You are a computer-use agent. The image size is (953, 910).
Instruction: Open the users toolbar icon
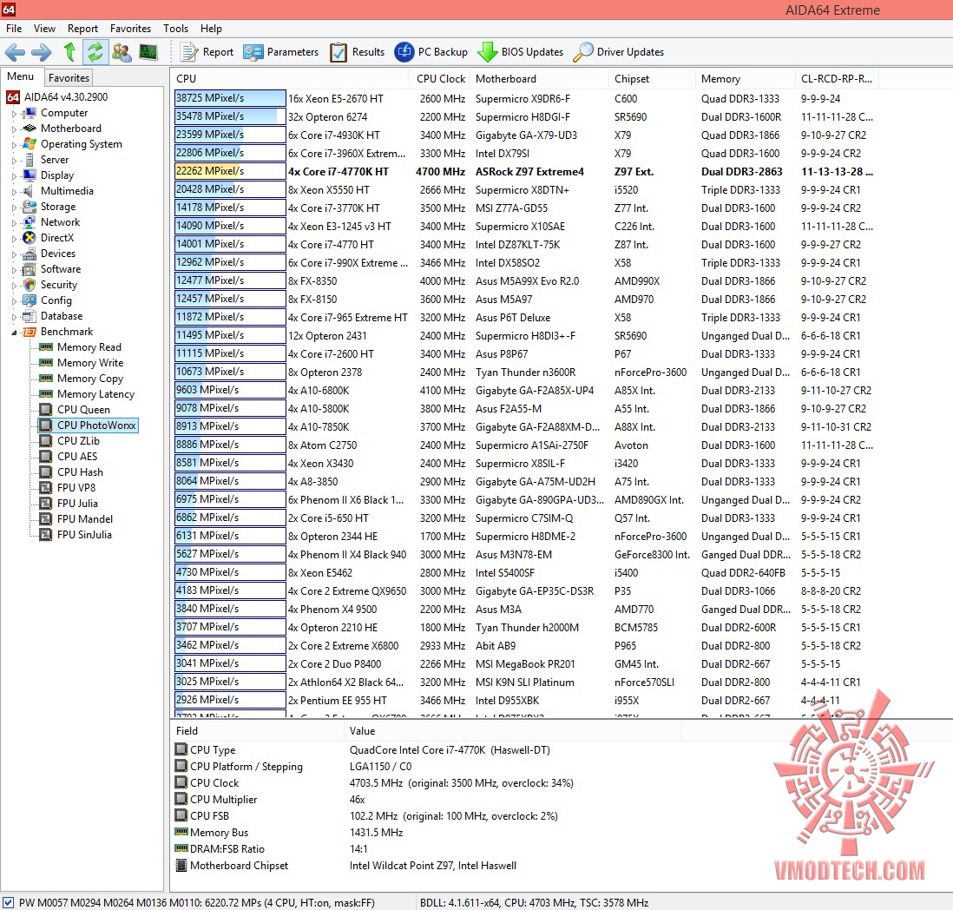pyautogui.click(x=122, y=52)
